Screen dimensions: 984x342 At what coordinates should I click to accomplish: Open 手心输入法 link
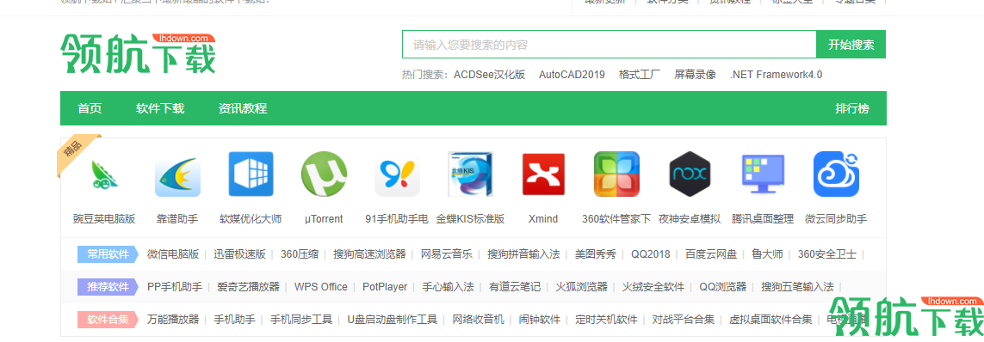[x=448, y=287]
